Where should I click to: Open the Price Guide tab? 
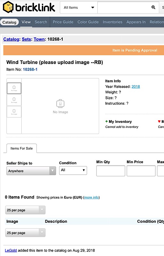click(63, 22)
